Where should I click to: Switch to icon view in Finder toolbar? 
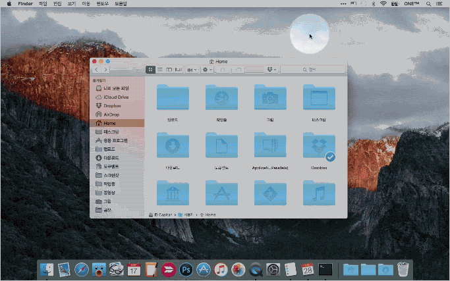[x=151, y=70]
